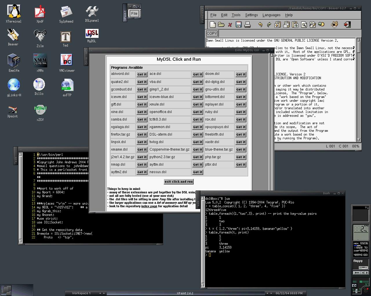Click Beaver's find magnifier icon
This screenshot has height=296, width=371.
(x=304, y=25)
